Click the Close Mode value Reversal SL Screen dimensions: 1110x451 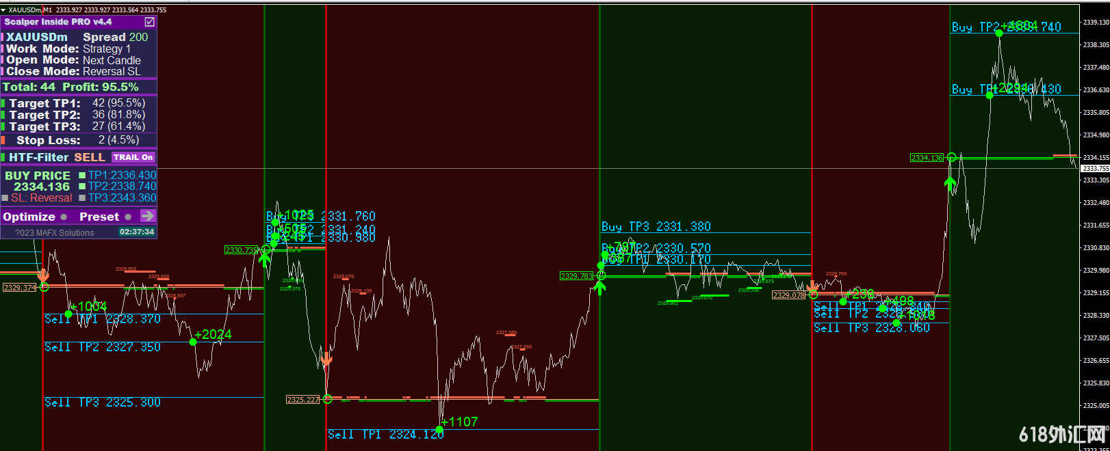[x=112, y=71]
